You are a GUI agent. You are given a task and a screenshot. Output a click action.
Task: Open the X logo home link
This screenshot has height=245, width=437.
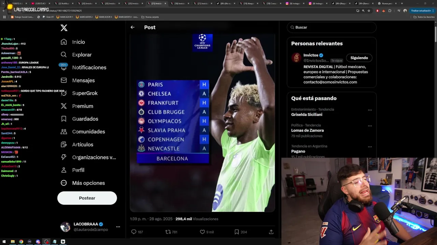click(x=64, y=28)
